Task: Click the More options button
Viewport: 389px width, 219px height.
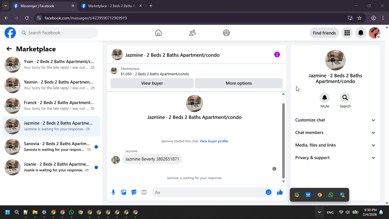Action: click(x=239, y=83)
